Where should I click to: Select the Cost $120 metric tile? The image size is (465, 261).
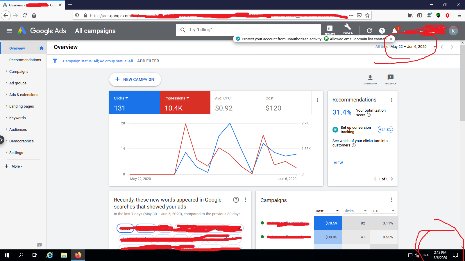[x=286, y=102]
